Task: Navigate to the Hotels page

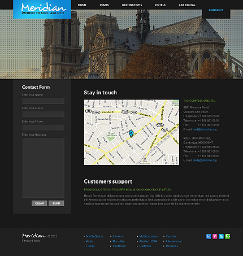Action: click(160, 5)
